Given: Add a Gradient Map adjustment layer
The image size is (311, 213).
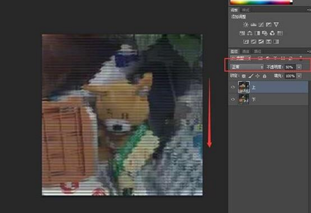Looking at the screenshot, I should point(276,42).
